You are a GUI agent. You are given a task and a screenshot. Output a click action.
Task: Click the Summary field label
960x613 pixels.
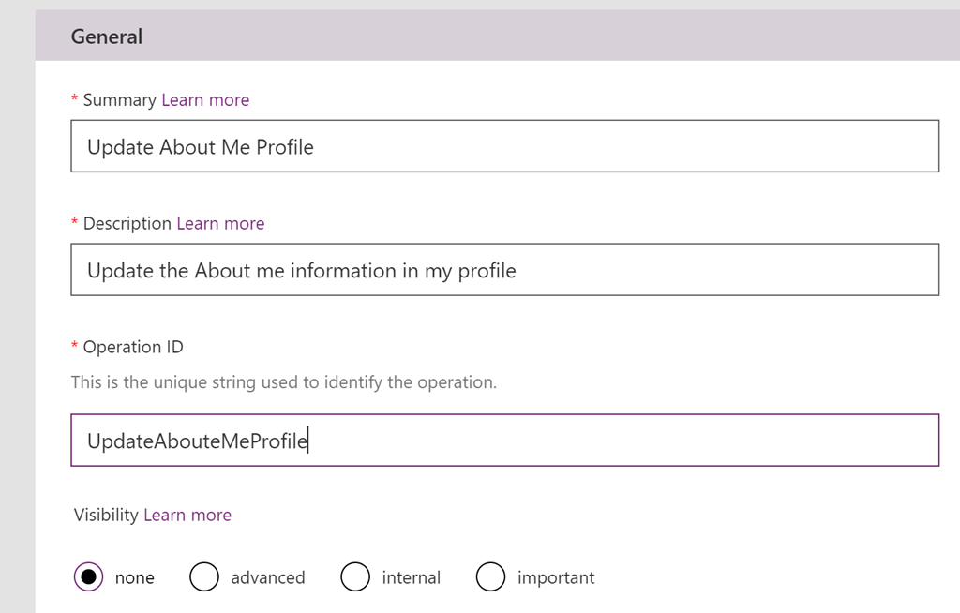tap(120, 99)
